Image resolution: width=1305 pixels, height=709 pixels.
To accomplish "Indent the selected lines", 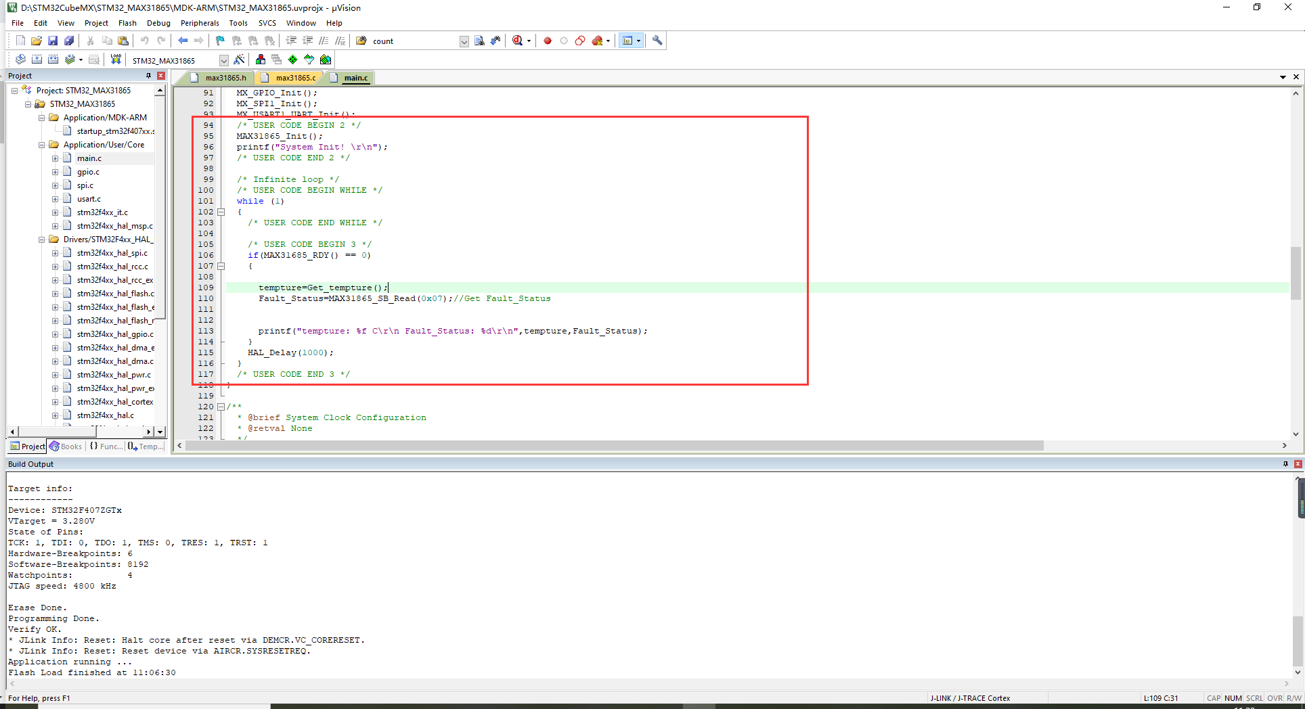I will click(292, 41).
